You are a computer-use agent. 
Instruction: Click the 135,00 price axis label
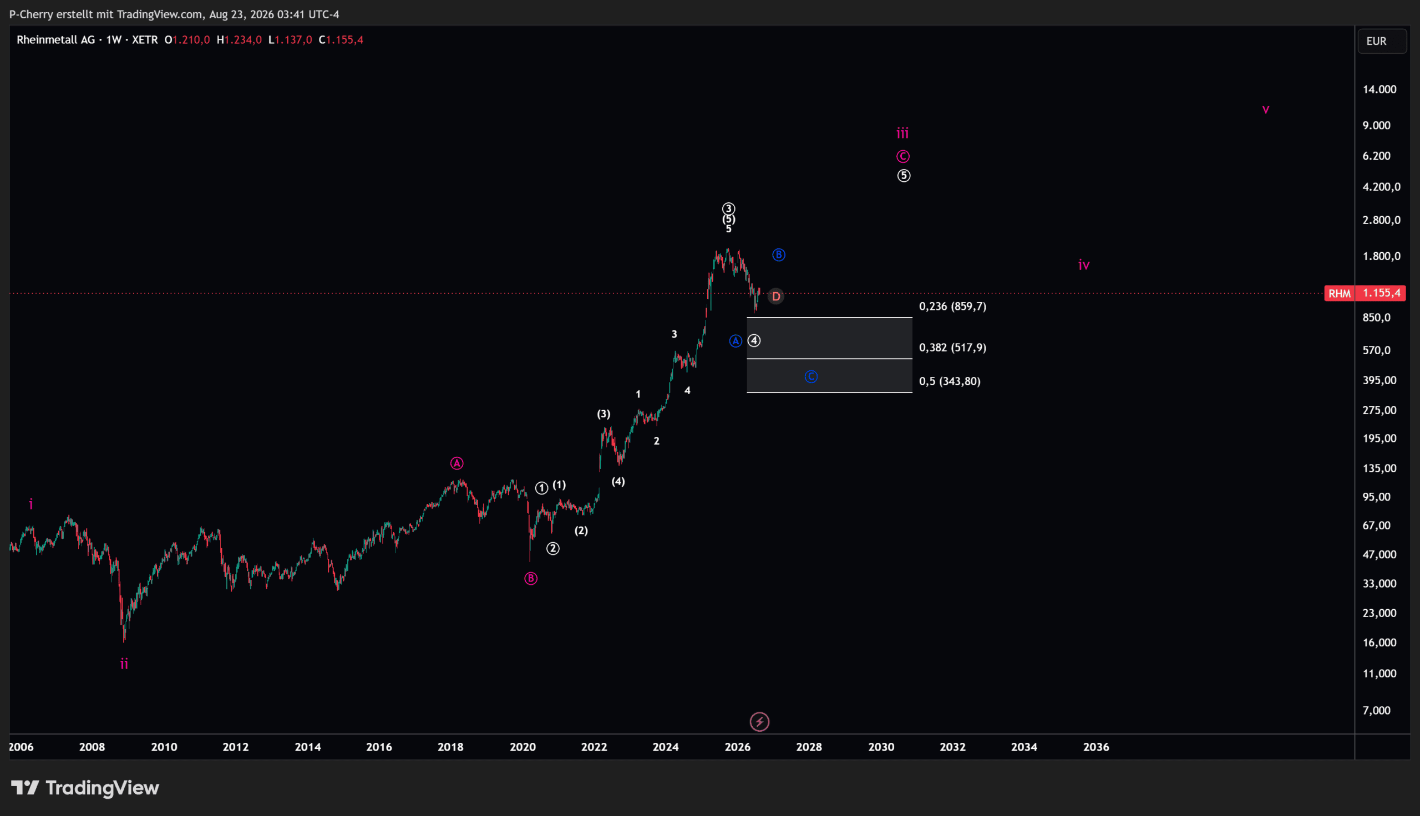[x=1380, y=468]
